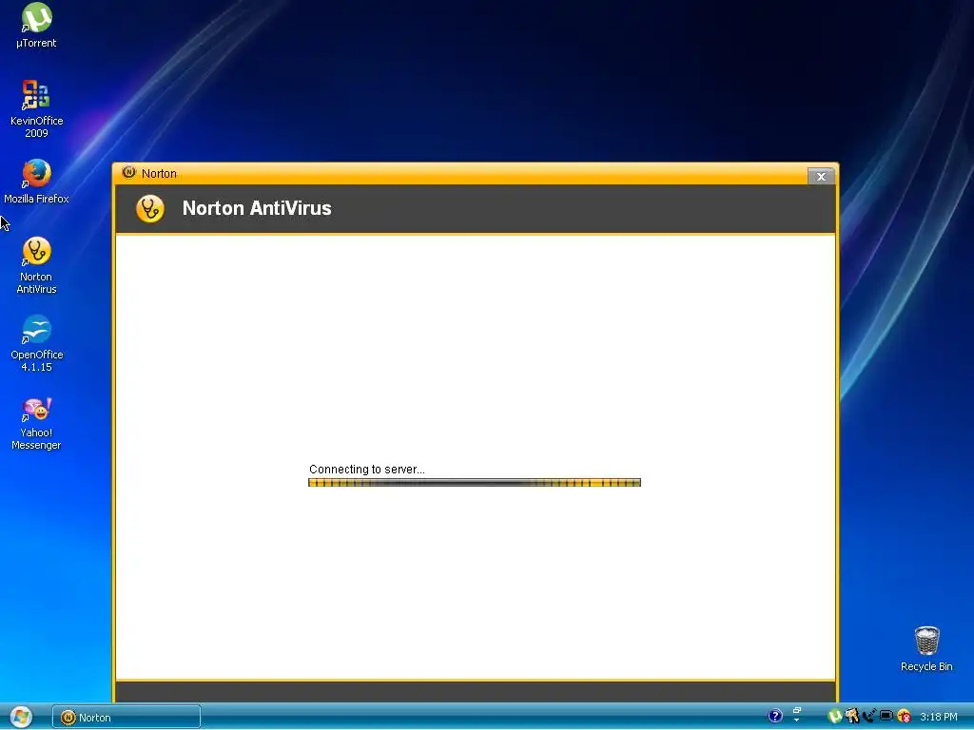Select the OpenOffice 4.1.15 desktop icon

[x=36, y=343]
